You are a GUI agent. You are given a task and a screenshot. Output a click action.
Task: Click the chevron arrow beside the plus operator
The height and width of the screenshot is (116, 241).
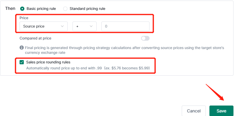(91, 26)
